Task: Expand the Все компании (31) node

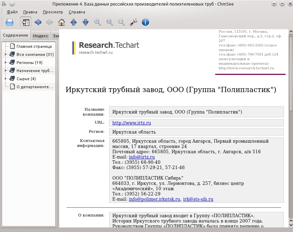Action: coord(5,54)
